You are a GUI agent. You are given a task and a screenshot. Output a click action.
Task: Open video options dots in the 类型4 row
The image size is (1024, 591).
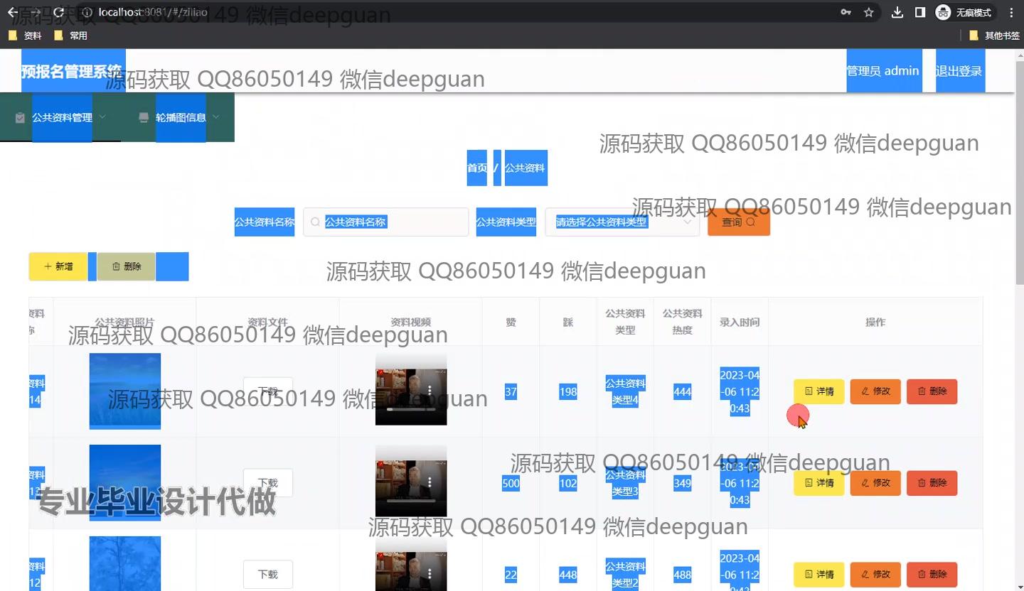pos(430,390)
